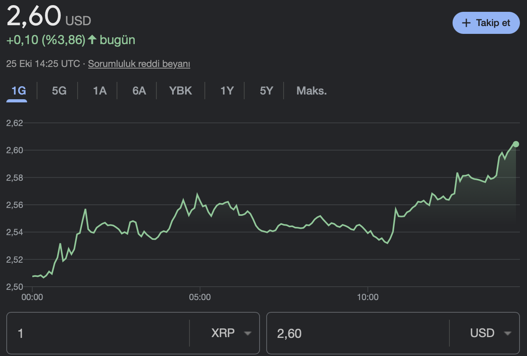Click the green endpoint dot on chart
The width and height of the screenshot is (527, 356).
coord(516,144)
